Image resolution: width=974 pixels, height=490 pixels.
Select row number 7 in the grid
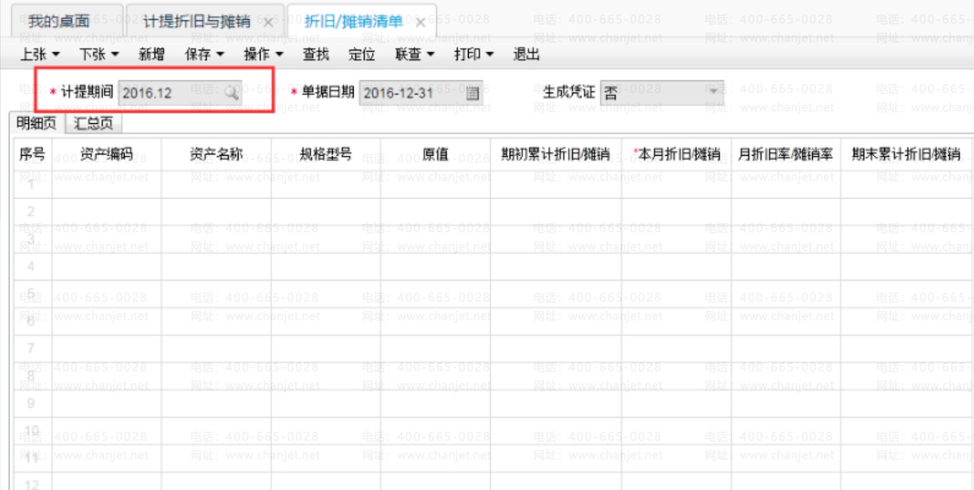pyautogui.click(x=32, y=348)
